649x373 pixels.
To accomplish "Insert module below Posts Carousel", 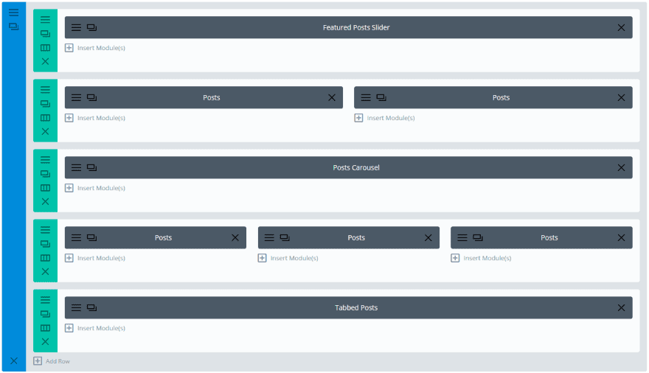I will (95, 188).
